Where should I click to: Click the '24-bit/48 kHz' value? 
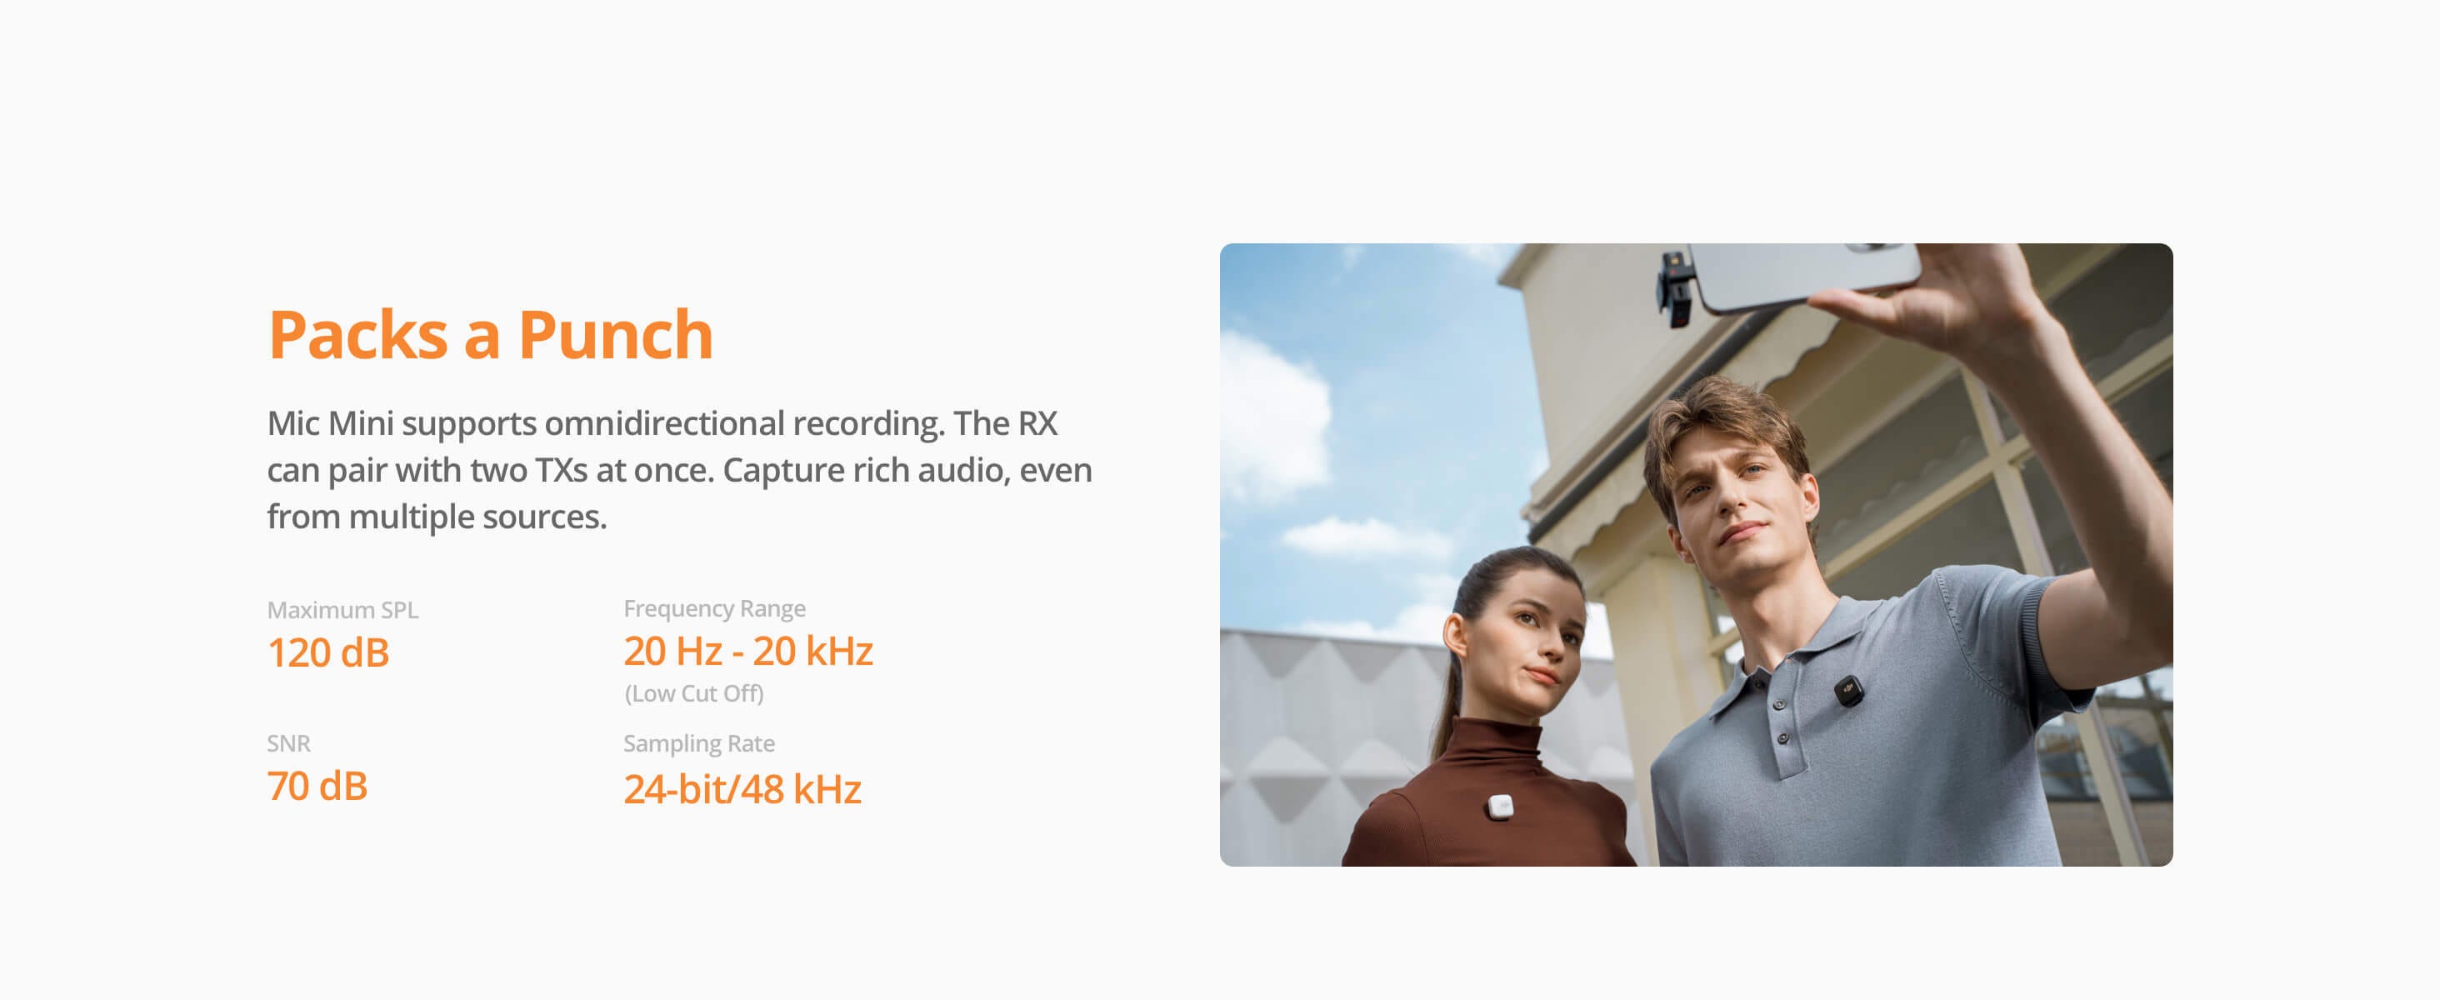pyautogui.click(x=742, y=789)
